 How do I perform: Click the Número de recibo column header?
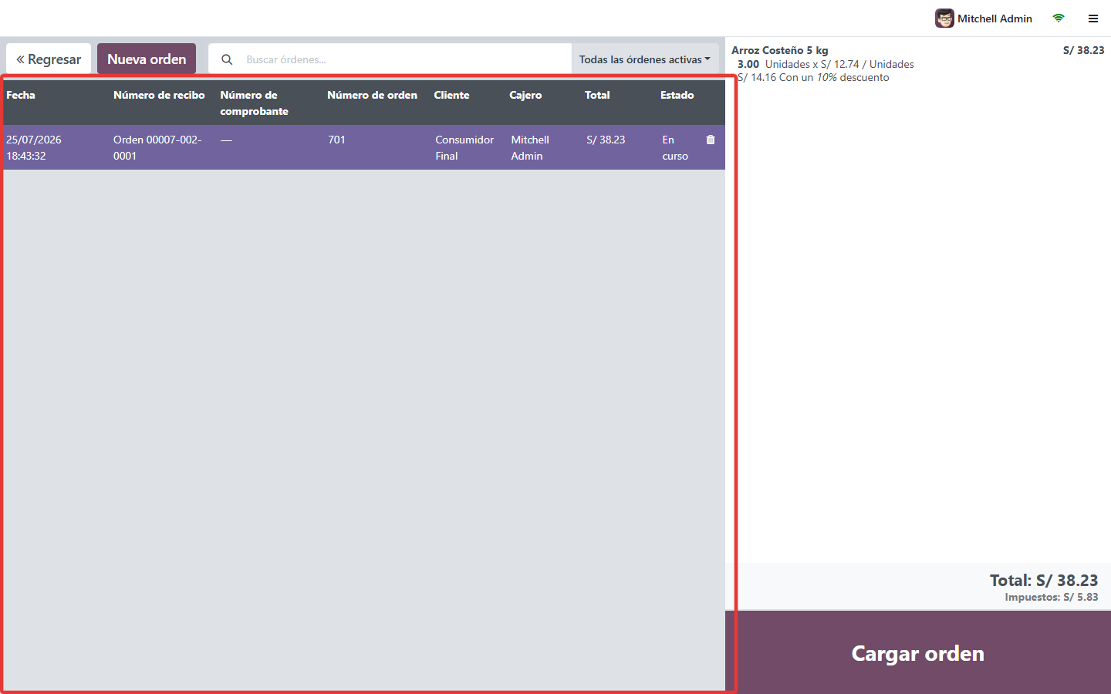[x=159, y=95]
